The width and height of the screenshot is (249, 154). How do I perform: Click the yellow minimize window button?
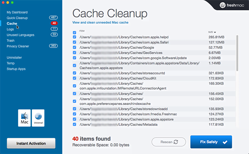pos(8,3)
